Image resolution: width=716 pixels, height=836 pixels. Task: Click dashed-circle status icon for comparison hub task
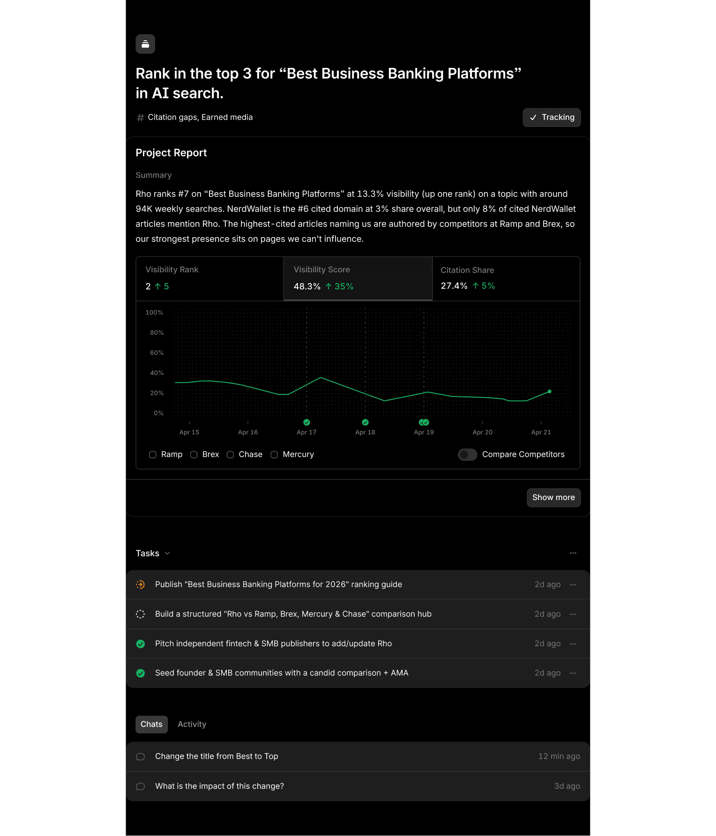141,614
